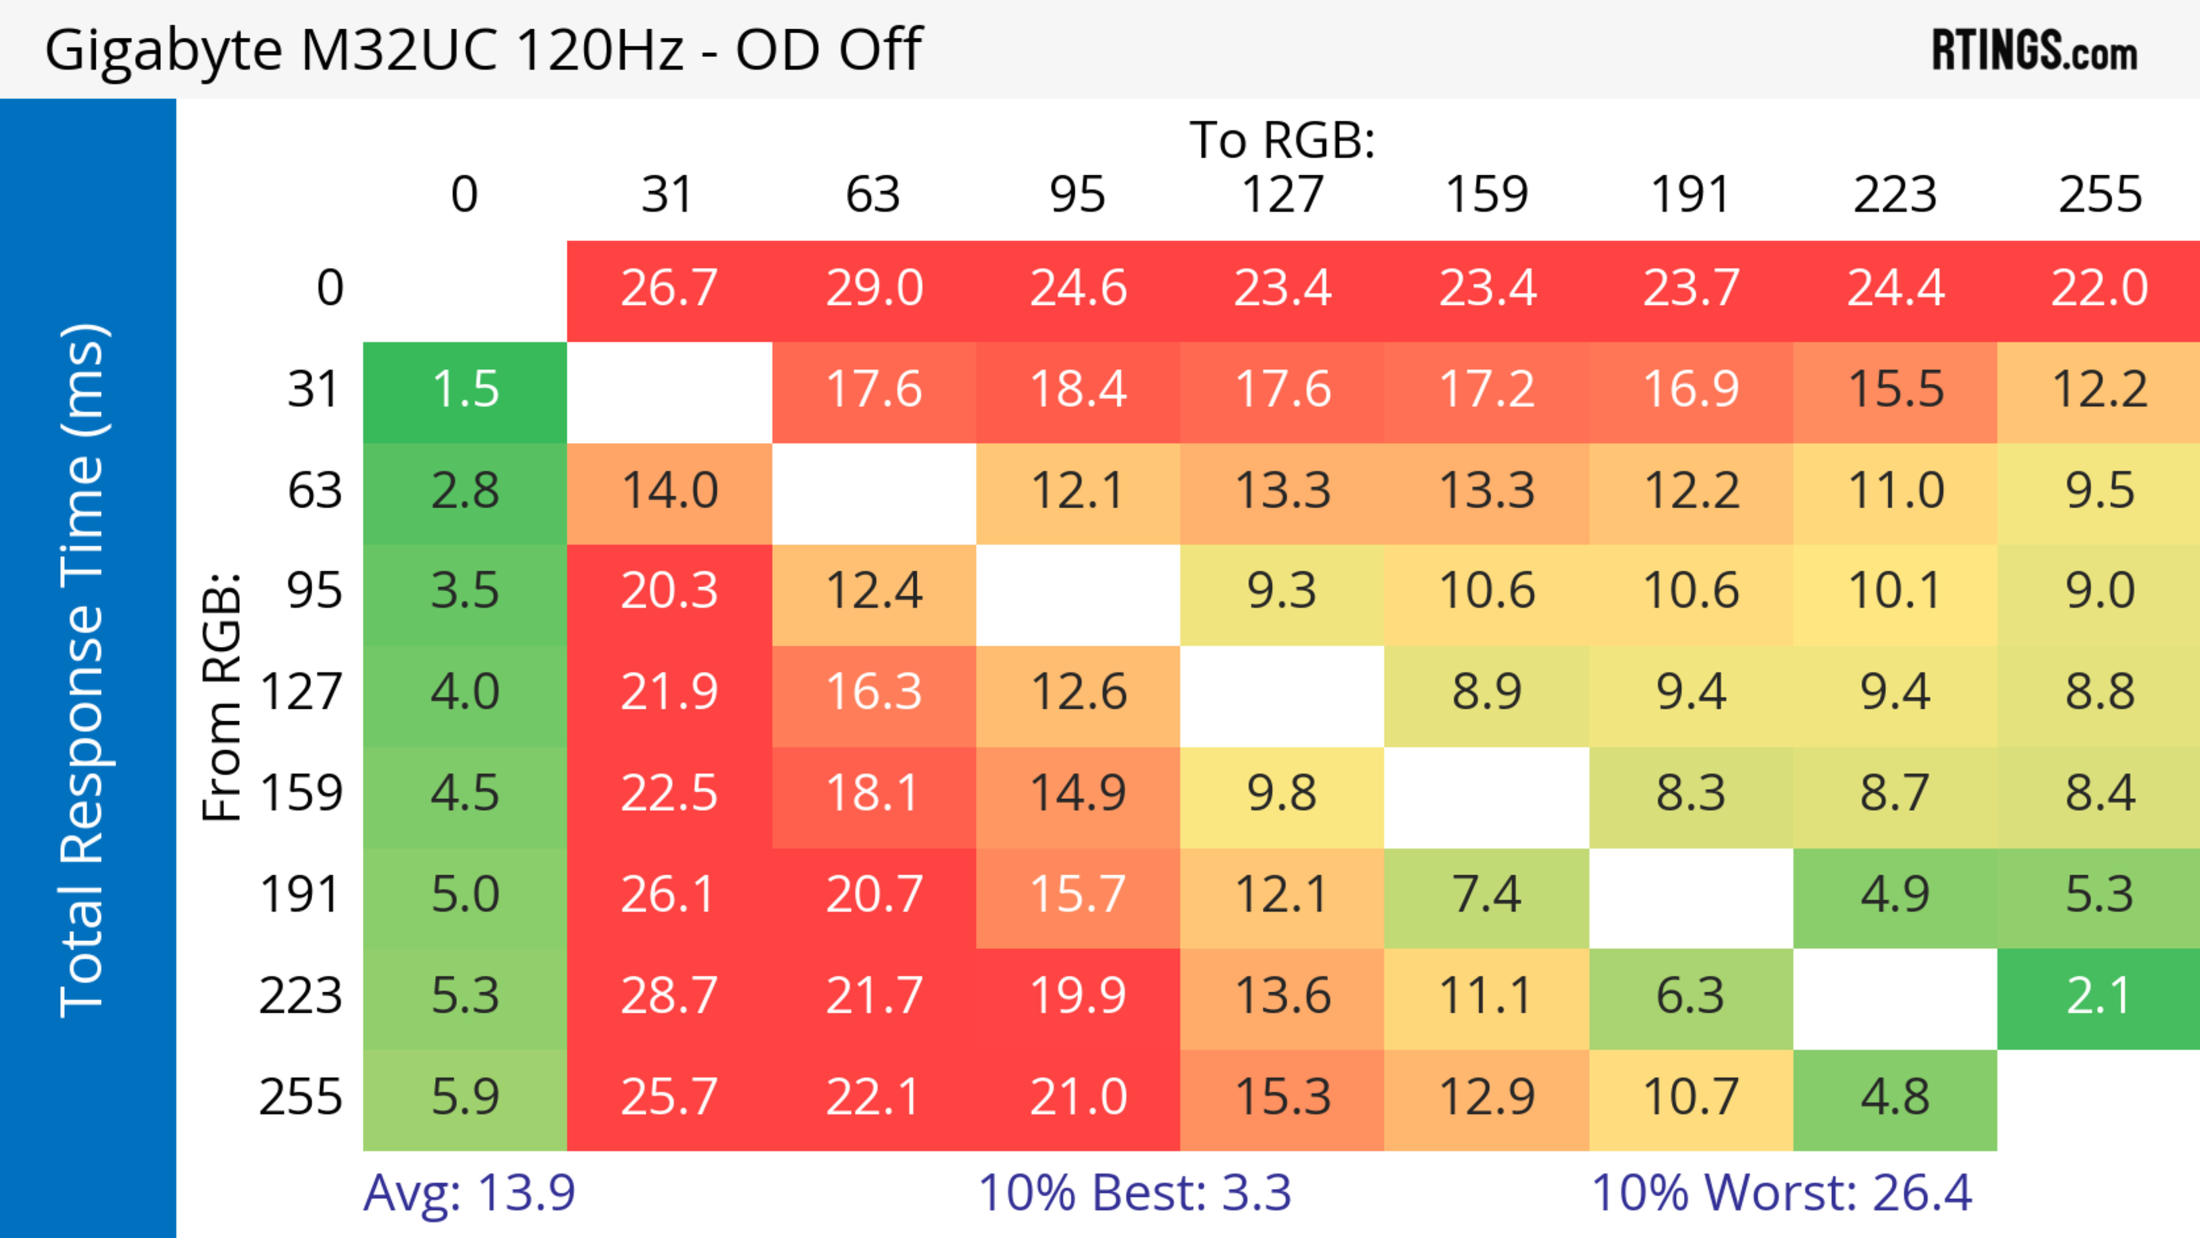Click the dark green 2.1 cell
This screenshot has width=2200, height=1238.
tap(2099, 996)
